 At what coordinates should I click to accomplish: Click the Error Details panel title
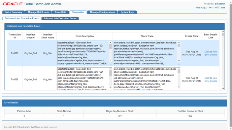pyautogui.click(x=11, y=103)
